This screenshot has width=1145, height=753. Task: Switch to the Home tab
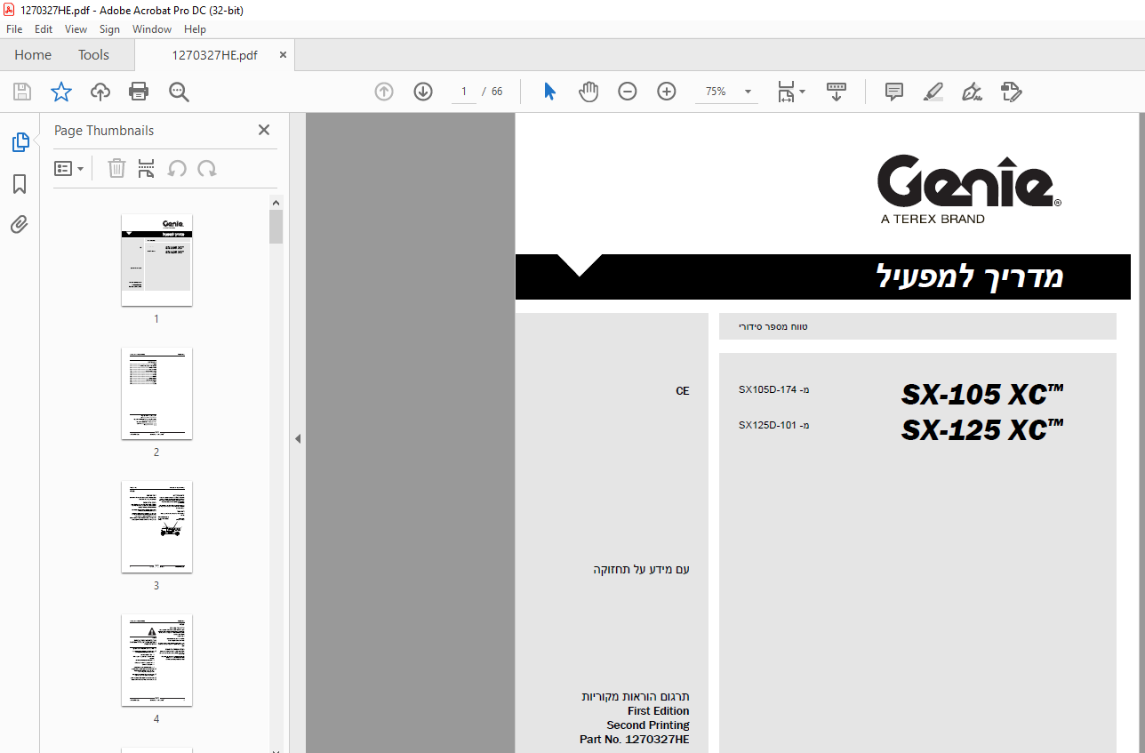point(33,55)
